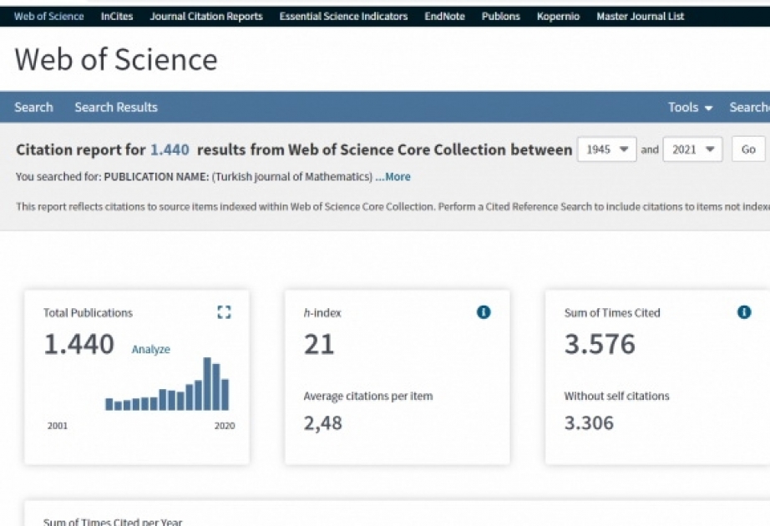Select the without self citations value 3.306
This screenshot has width=770, height=526.
point(589,422)
